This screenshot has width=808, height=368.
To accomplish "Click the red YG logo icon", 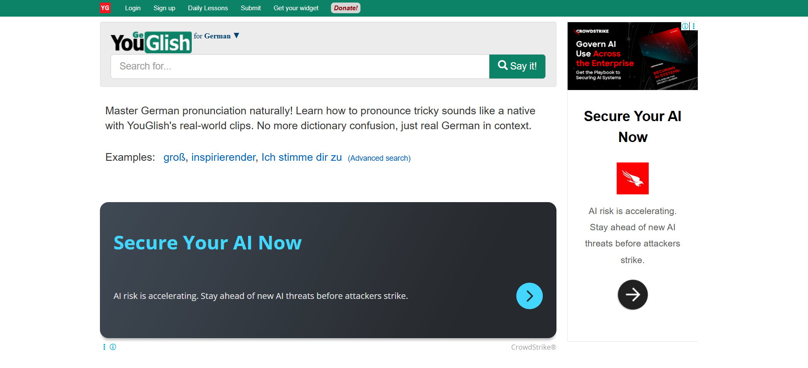I will (x=105, y=8).
